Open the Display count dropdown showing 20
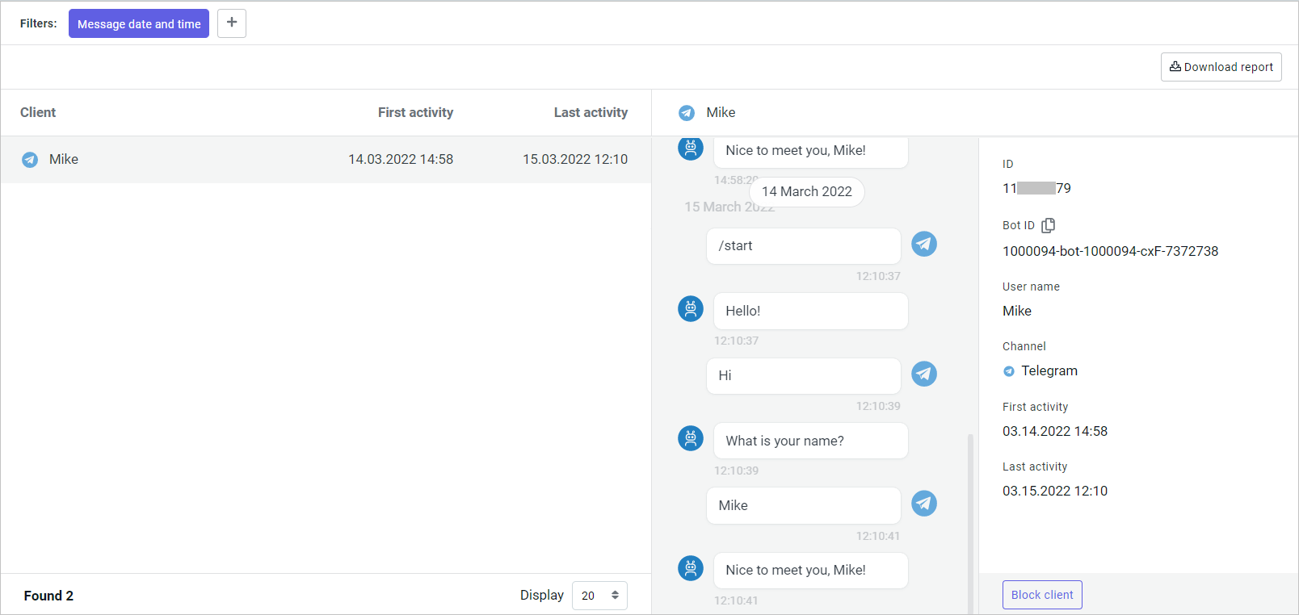1299x615 pixels. [599, 596]
